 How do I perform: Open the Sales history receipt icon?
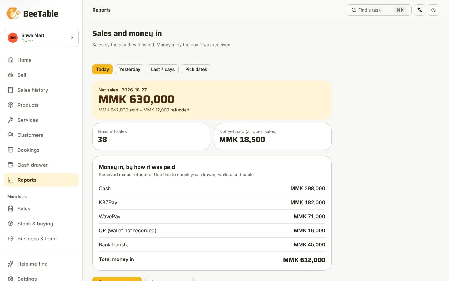11,90
